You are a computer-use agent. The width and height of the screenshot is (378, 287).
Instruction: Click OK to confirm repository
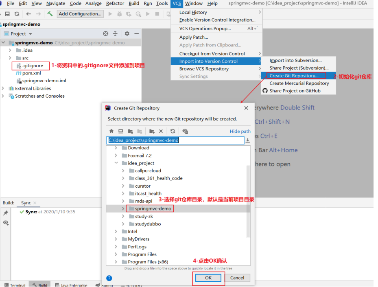(x=208, y=278)
